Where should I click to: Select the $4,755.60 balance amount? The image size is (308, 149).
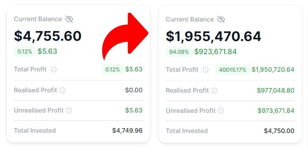[x=48, y=36]
